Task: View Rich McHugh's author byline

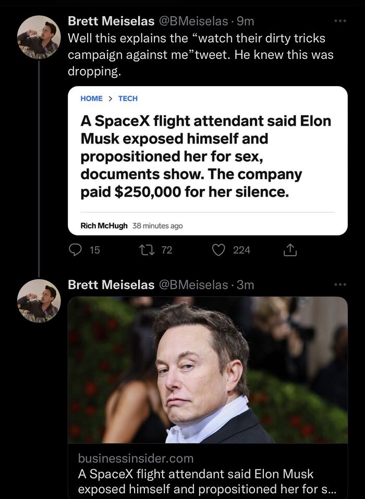Action: [x=103, y=225]
